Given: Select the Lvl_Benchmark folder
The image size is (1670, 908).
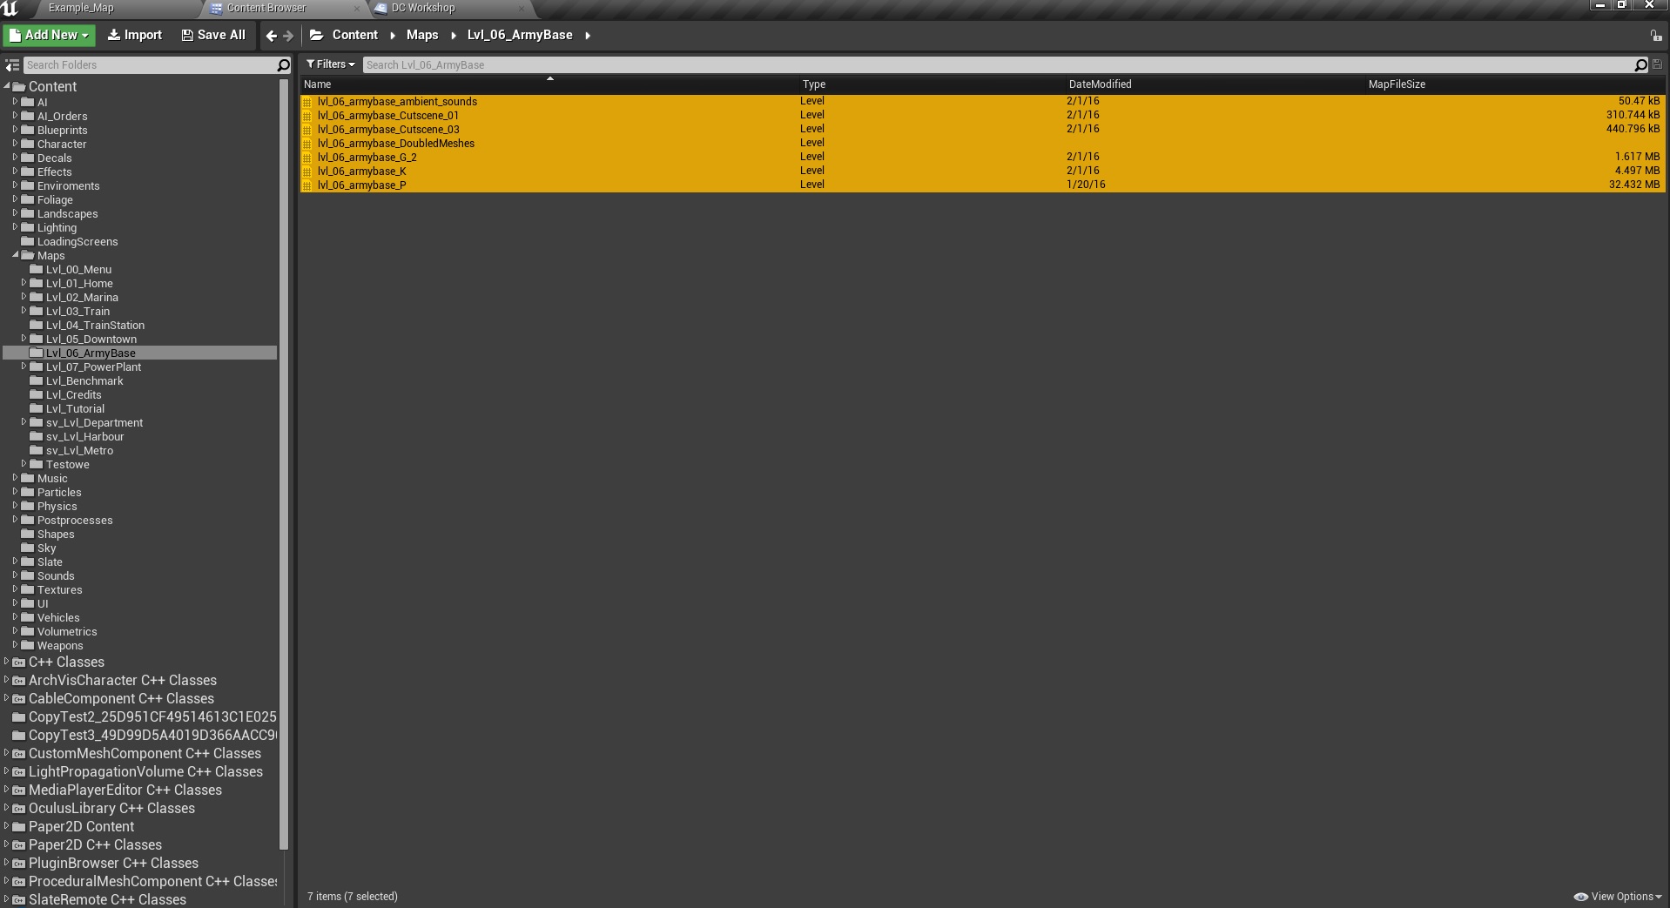Looking at the screenshot, I should coord(84,381).
